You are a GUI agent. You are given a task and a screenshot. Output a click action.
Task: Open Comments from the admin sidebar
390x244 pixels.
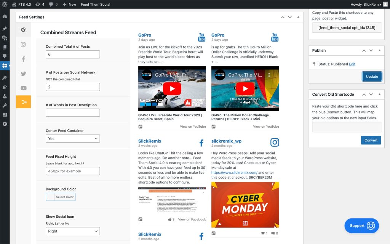point(5,56)
